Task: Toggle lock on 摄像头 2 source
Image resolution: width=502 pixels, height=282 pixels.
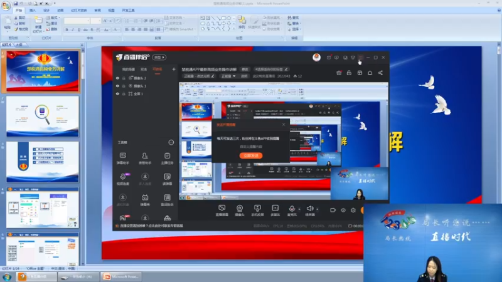Action: 124,78
